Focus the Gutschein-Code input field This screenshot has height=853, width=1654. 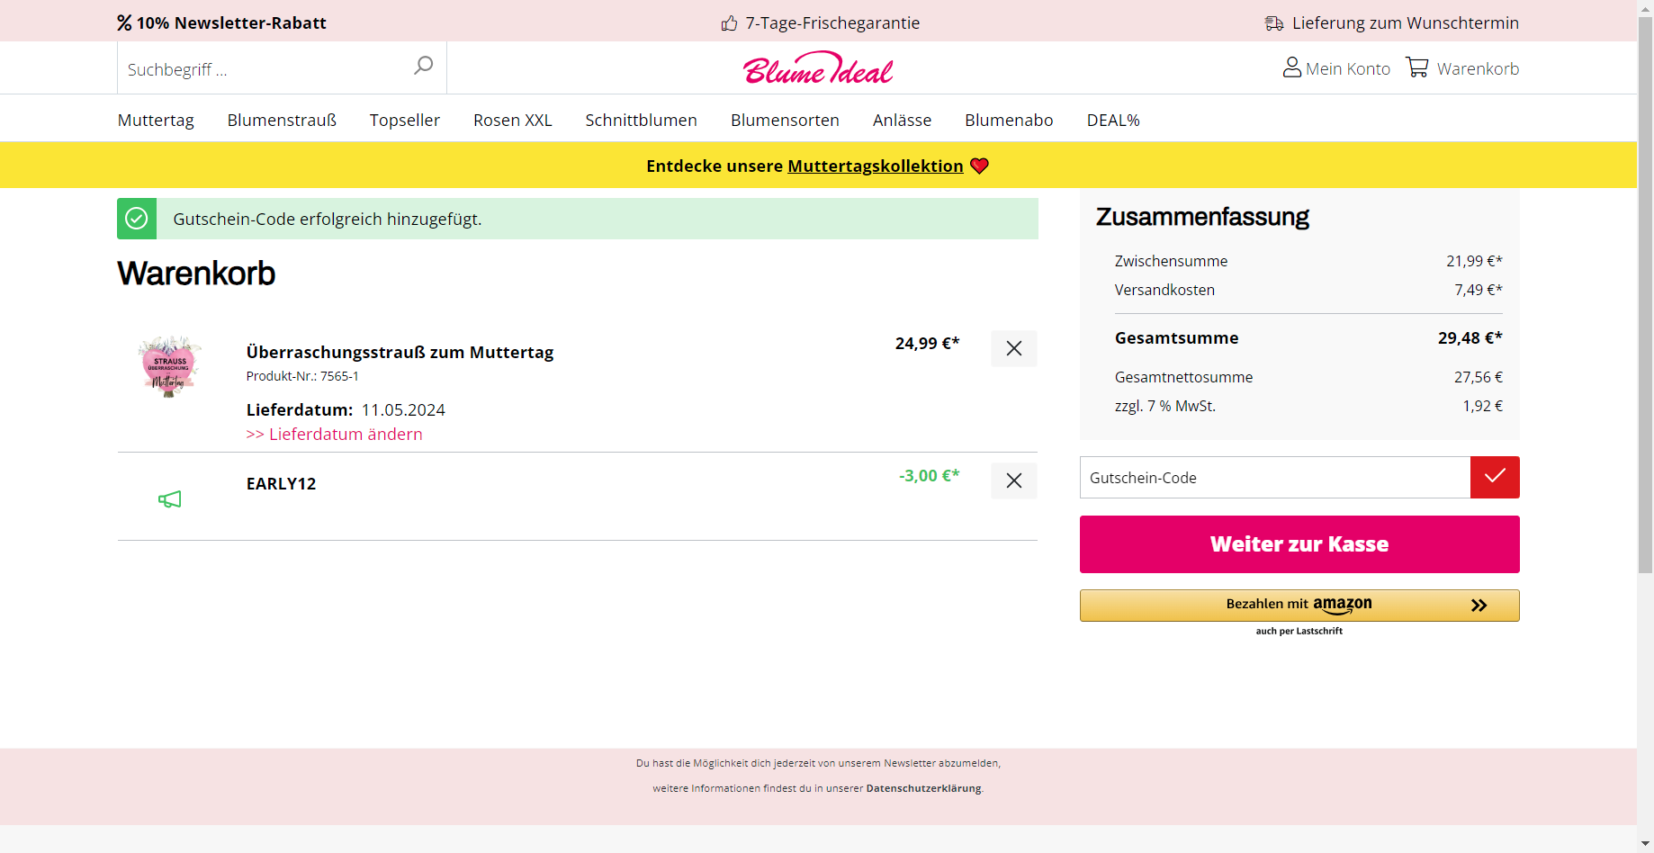1275,477
